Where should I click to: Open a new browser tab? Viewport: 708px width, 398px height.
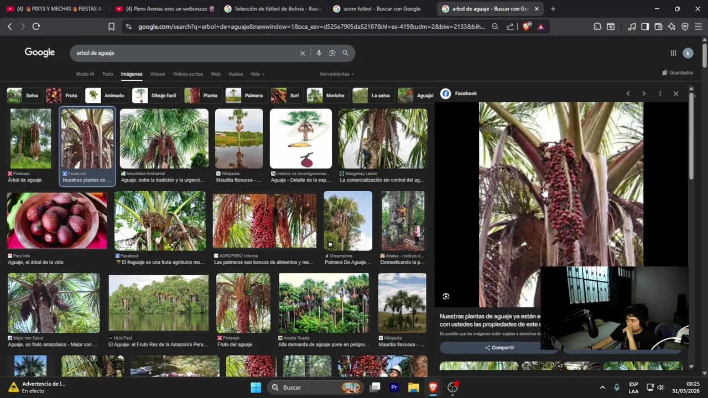(x=553, y=9)
